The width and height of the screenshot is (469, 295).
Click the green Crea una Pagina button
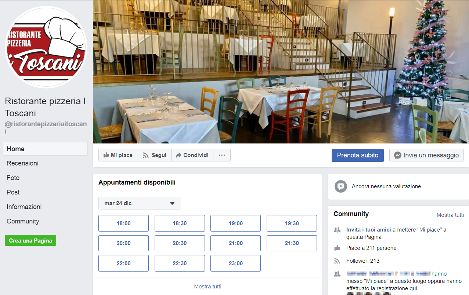pos(30,240)
